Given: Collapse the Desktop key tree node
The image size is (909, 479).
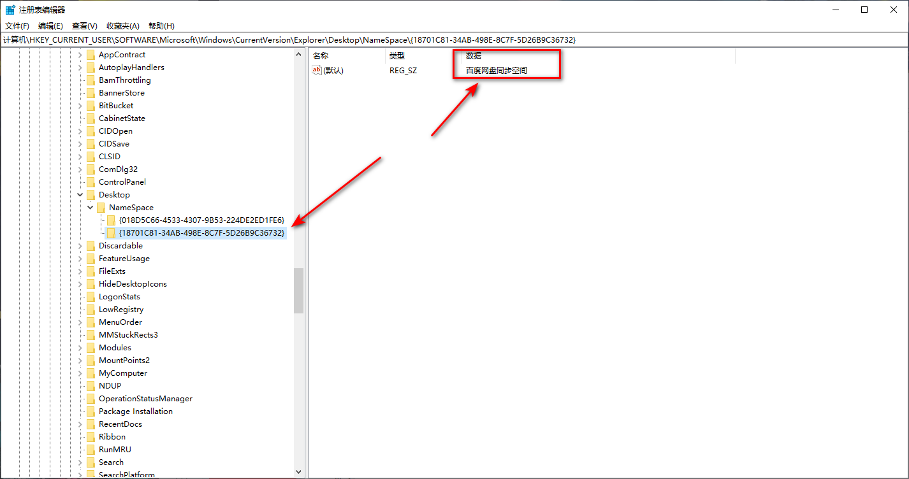Looking at the screenshot, I should (x=80, y=195).
